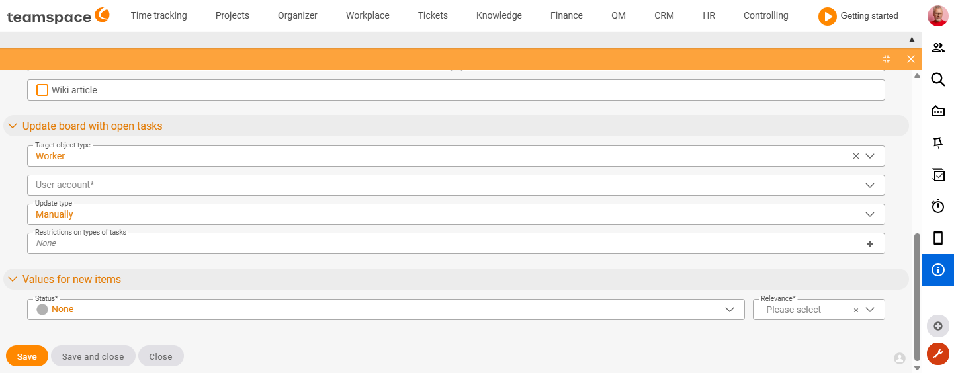This screenshot has width=954, height=373.
Task: Open the CRM menu
Action: (x=664, y=15)
